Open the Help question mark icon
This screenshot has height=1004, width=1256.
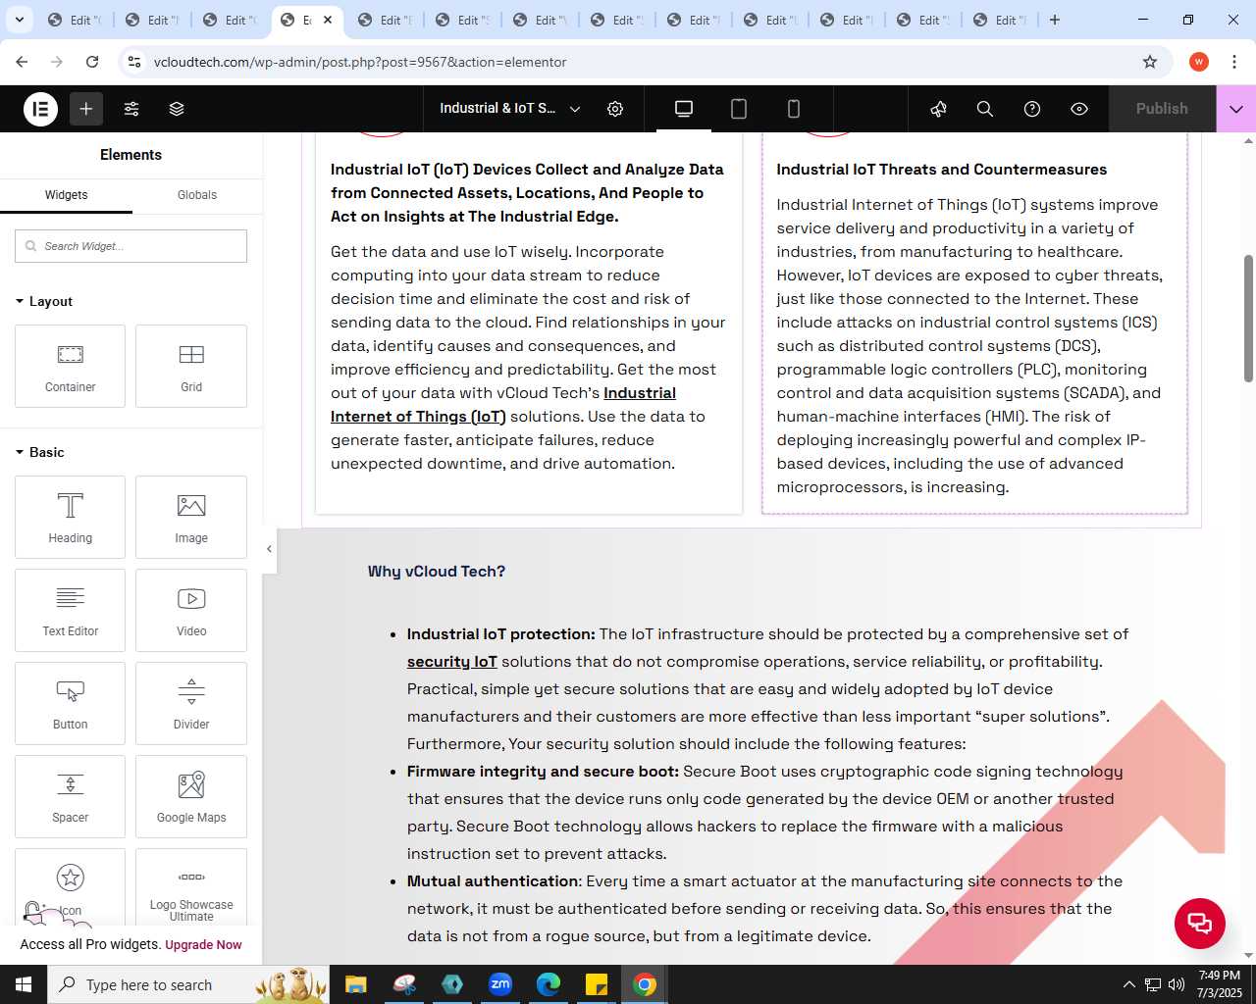coord(1032,109)
